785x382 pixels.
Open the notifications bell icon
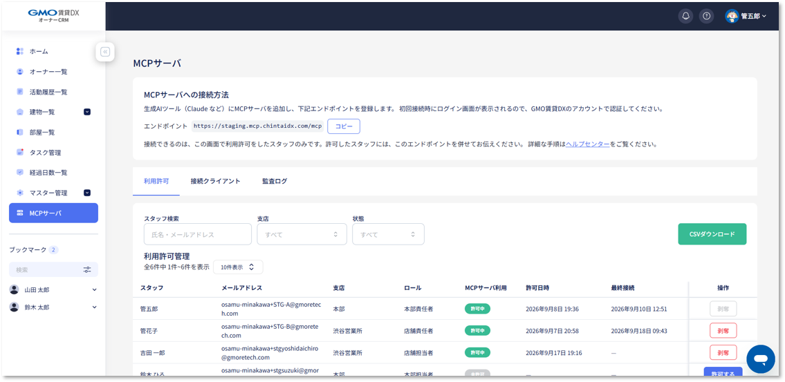[x=686, y=16]
